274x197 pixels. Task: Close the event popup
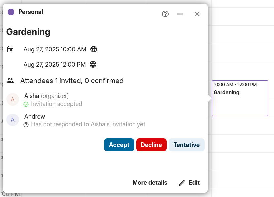point(197,14)
